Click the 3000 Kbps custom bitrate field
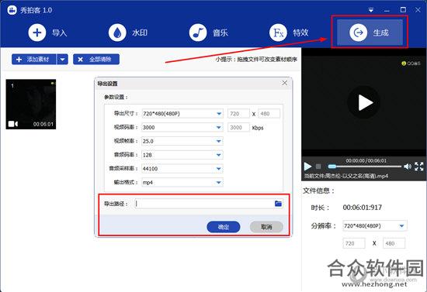This screenshot has width=427, height=292. click(x=238, y=127)
